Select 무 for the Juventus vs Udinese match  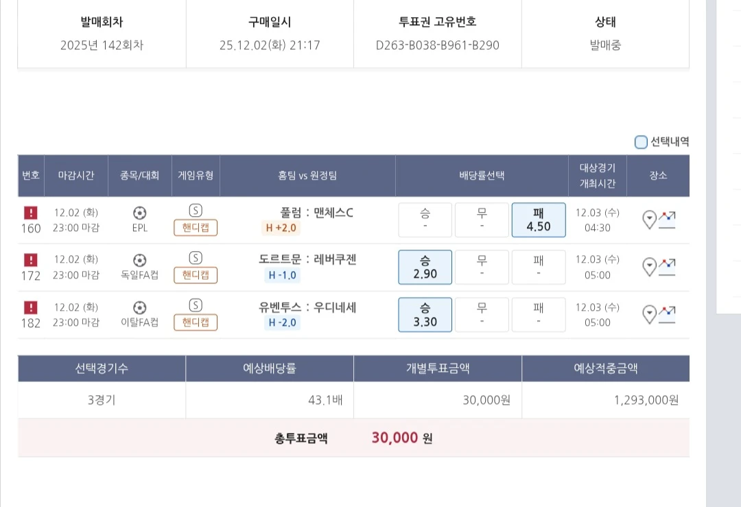(x=482, y=314)
